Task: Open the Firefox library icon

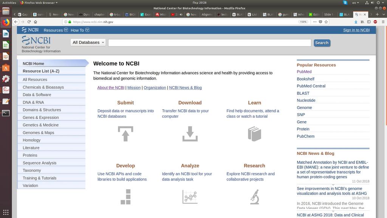Action: (362, 22)
